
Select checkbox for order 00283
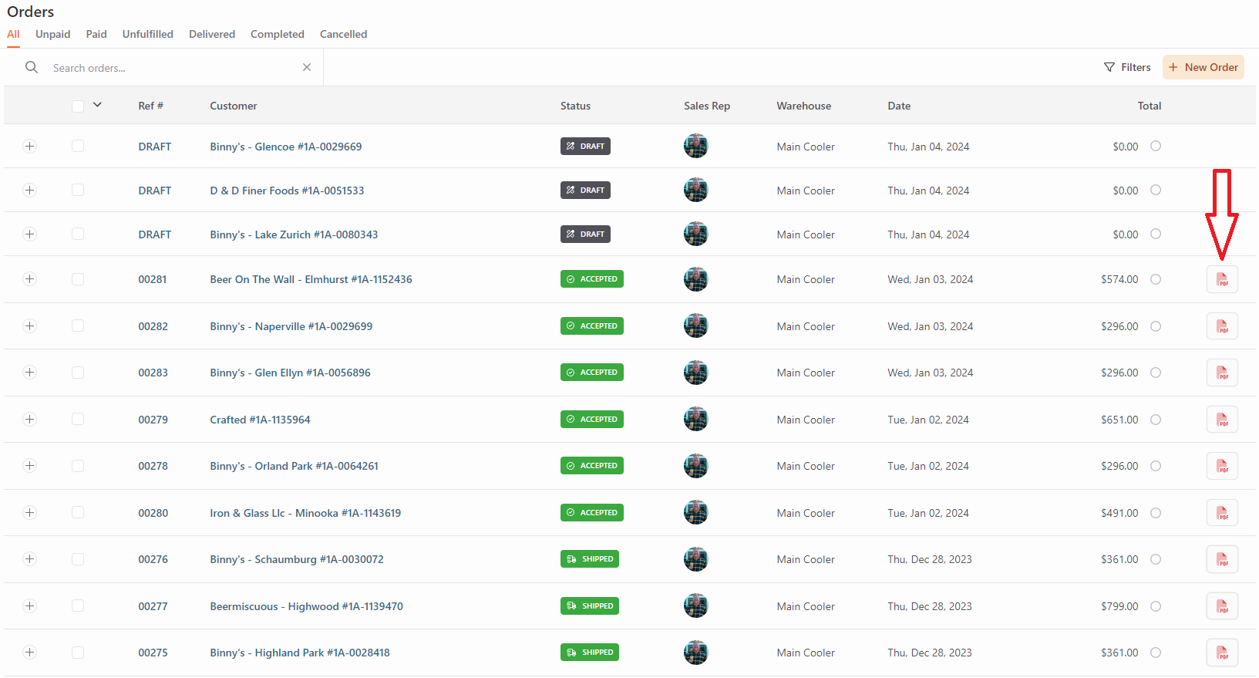pyautogui.click(x=78, y=373)
